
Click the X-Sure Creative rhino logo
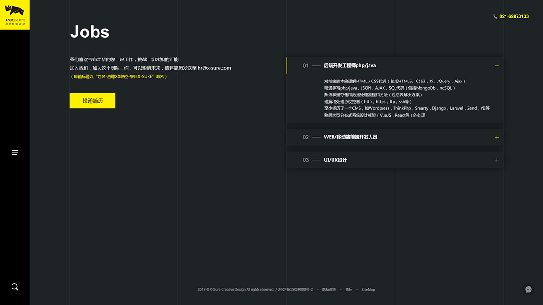(14, 14)
